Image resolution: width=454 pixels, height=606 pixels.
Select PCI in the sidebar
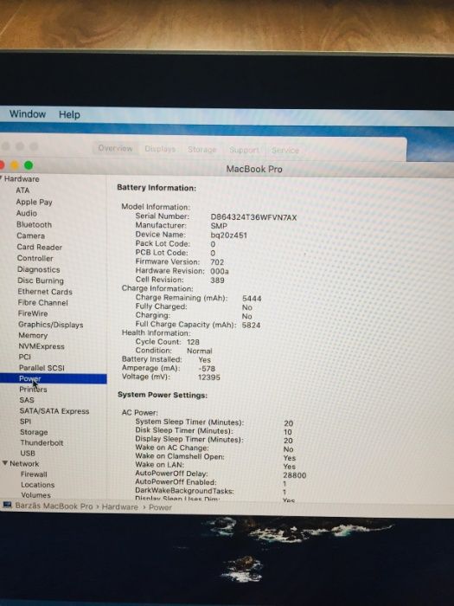click(25, 357)
